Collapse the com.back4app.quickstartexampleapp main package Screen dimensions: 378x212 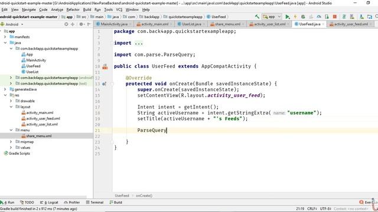pyautogui.click(x=11, y=48)
